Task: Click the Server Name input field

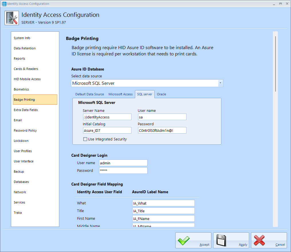Action: [107, 117]
